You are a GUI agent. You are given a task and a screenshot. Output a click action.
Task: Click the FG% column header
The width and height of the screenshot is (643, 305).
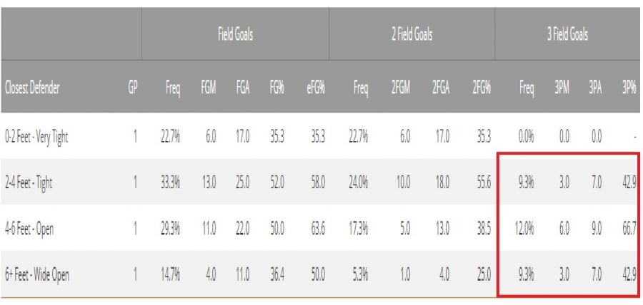pos(277,89)
